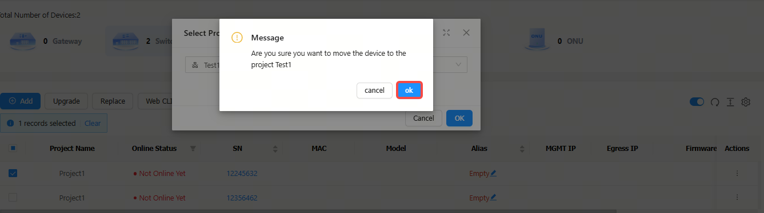This screenshot has width=764, height=213.
Task: Click the column height adjust icon
Action: (x=730, y=102)
